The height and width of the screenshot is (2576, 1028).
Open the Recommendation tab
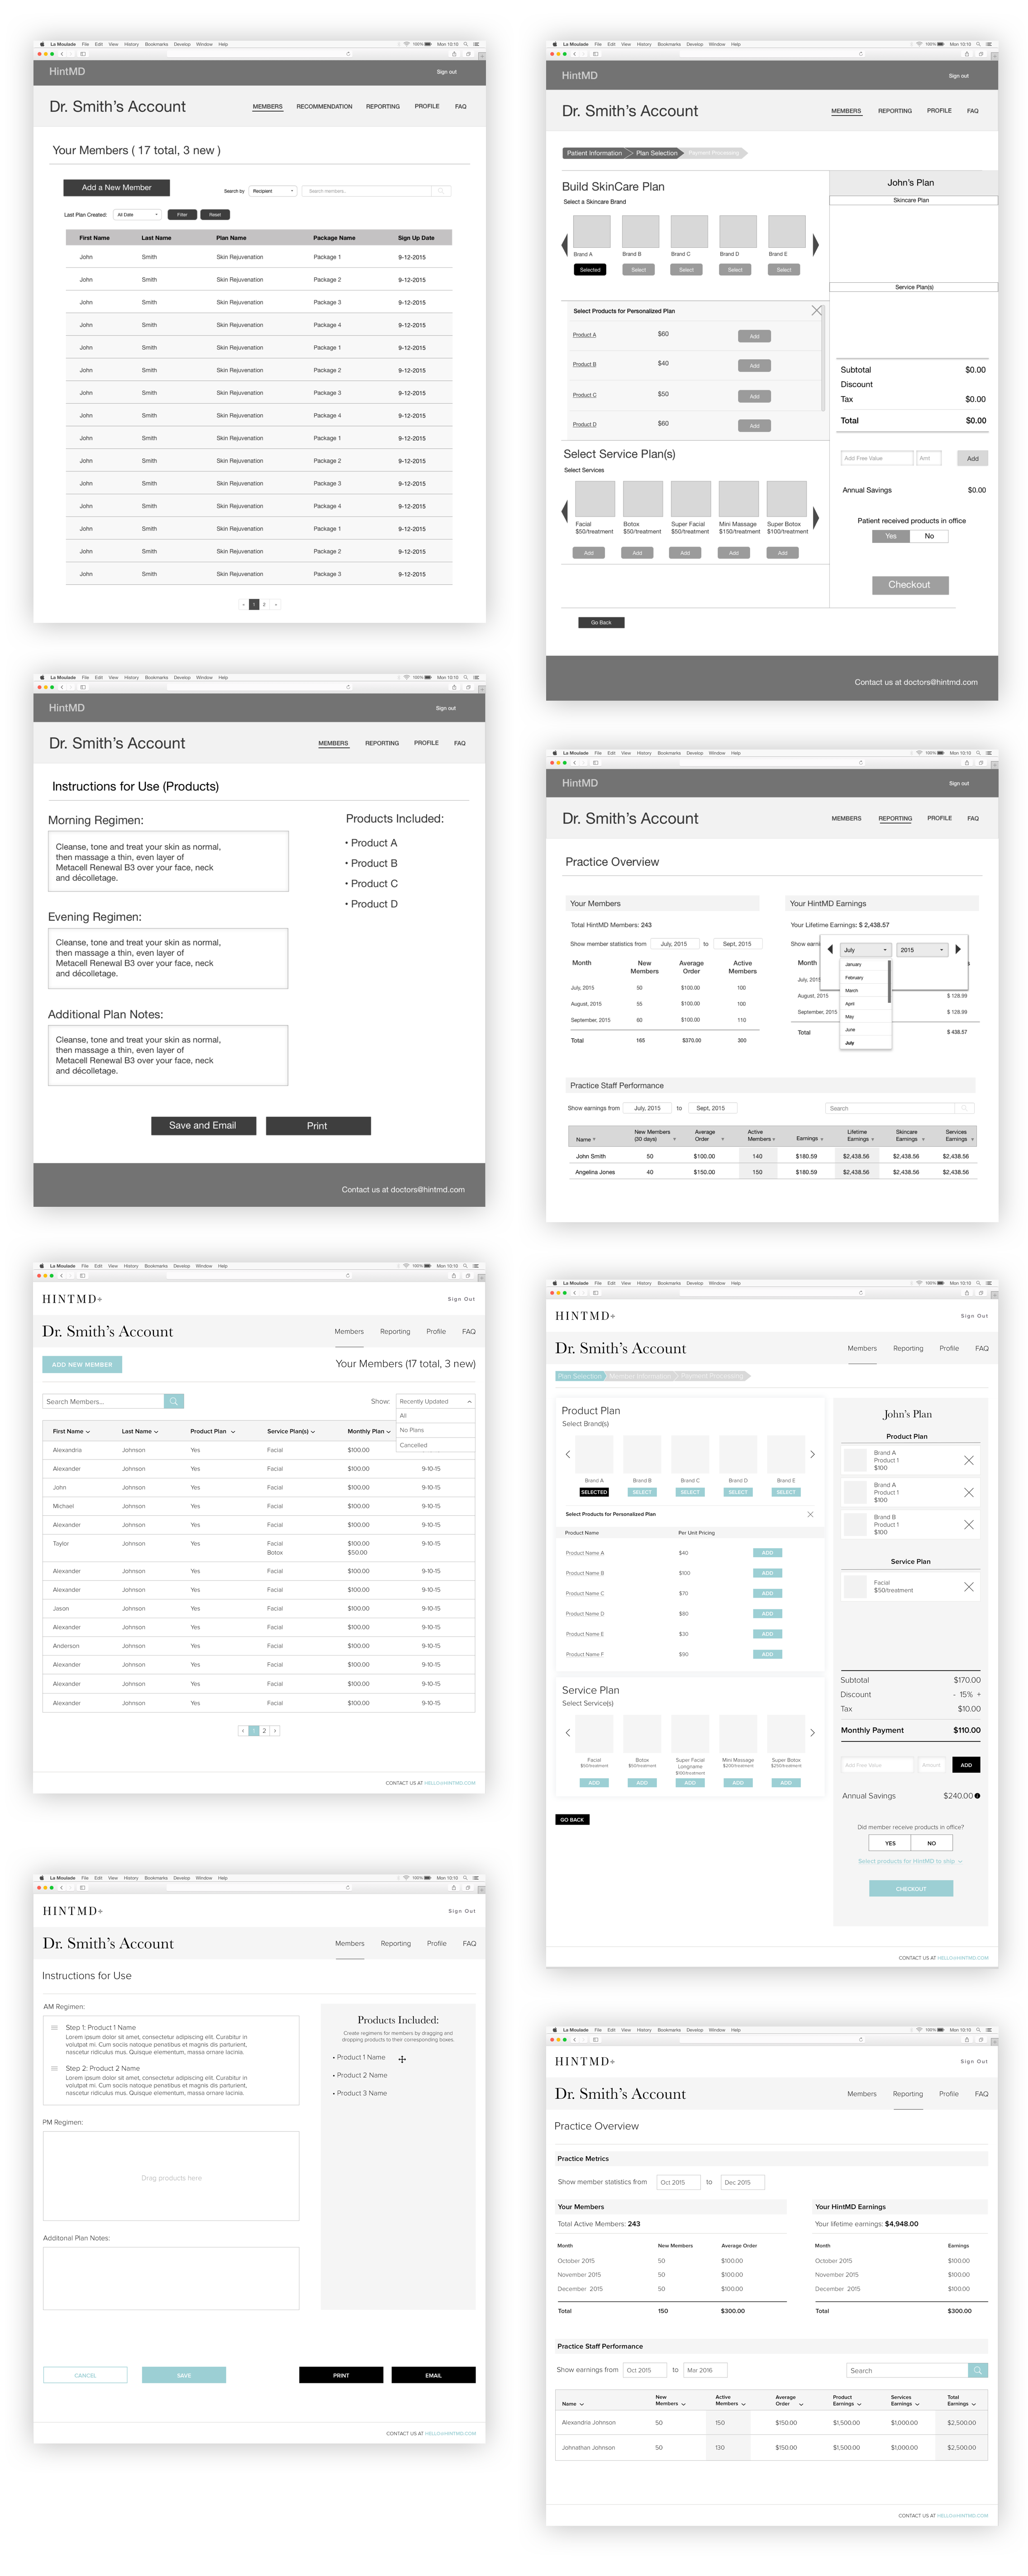pyautogui.click(x=324, y=106)
